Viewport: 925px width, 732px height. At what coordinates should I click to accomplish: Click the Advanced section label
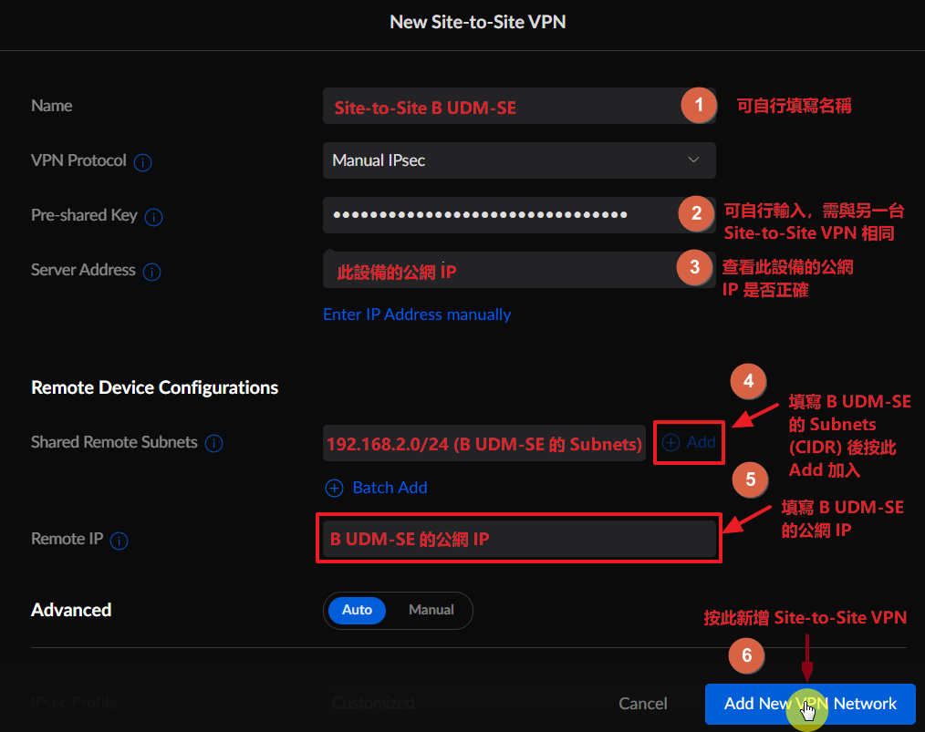pyautogui.click(x=71, y=610)
